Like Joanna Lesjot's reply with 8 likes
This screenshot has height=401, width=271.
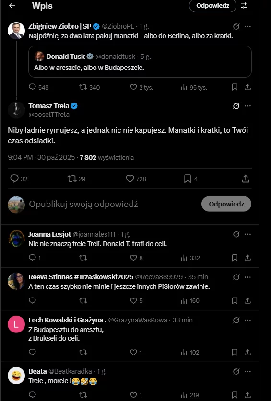pyautogui.click(x=136, y=258)
